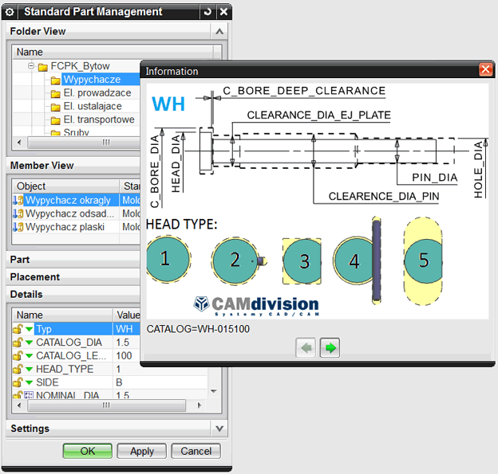Click the Details Name column header
The height and width of the screenshot is (474, 498).
coord(62,315)
